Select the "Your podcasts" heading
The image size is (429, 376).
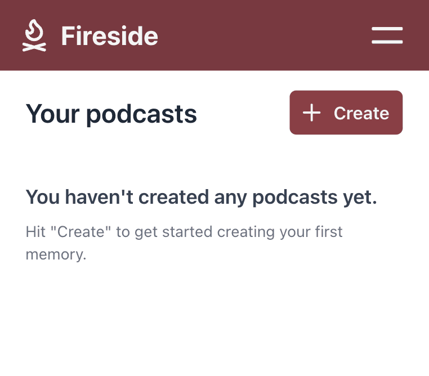pos(111,114)
